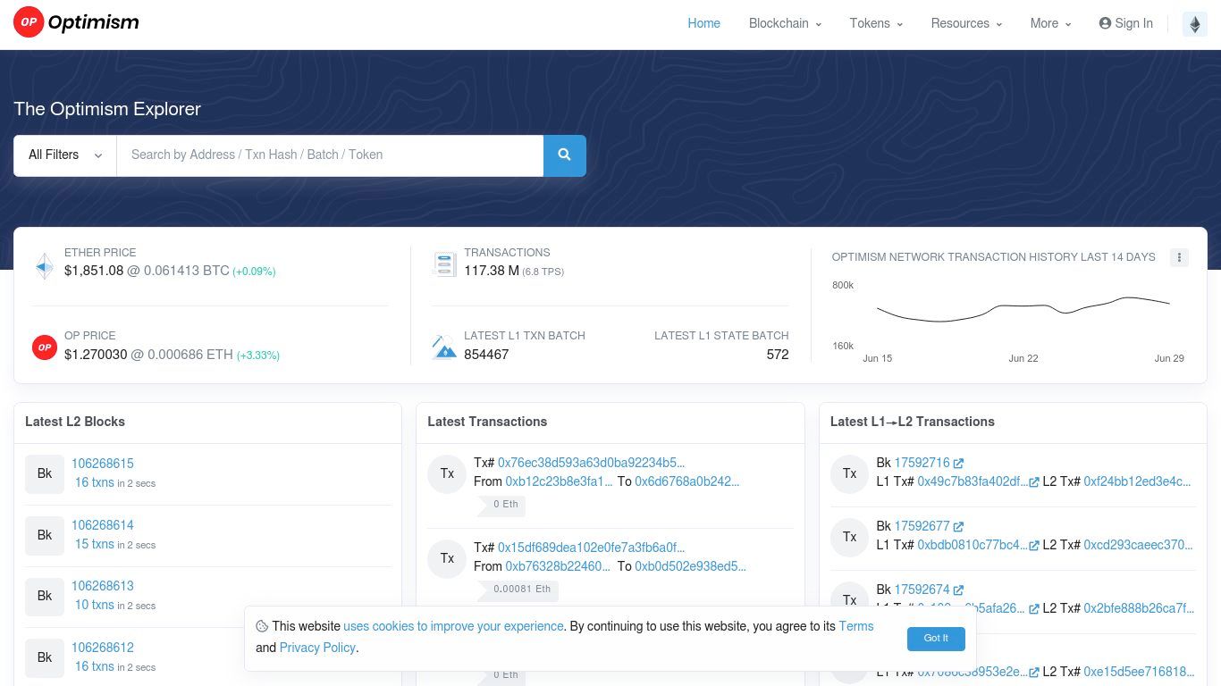Open external icon after L1 Tx 0xbdb0810c77bc4

1034,546
